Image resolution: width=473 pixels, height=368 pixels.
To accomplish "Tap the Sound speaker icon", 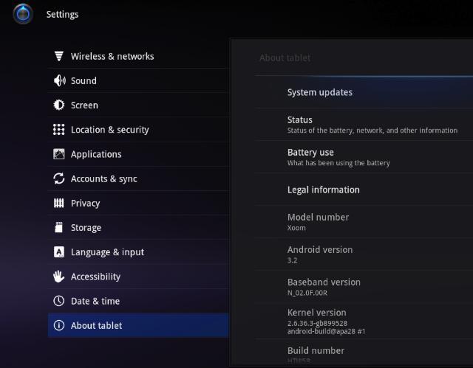I will 59,81.
